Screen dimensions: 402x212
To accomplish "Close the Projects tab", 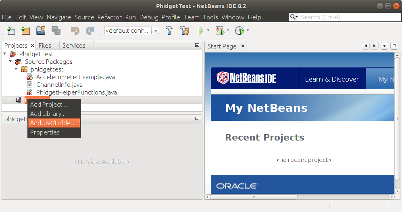I will coord(32,45).
